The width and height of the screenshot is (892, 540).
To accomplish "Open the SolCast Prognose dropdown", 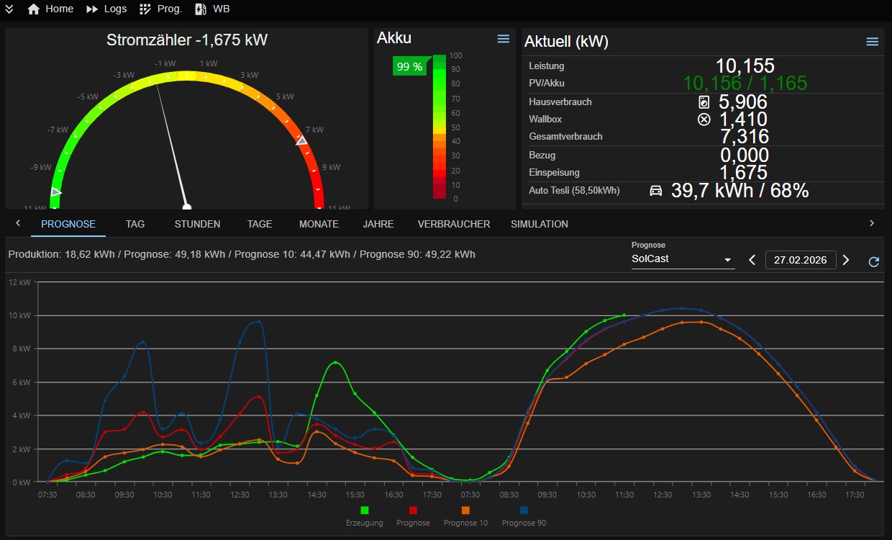I will click(x=682, y=259).
